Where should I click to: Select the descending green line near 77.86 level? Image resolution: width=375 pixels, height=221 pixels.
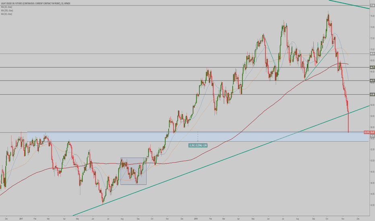pos(349,4)
